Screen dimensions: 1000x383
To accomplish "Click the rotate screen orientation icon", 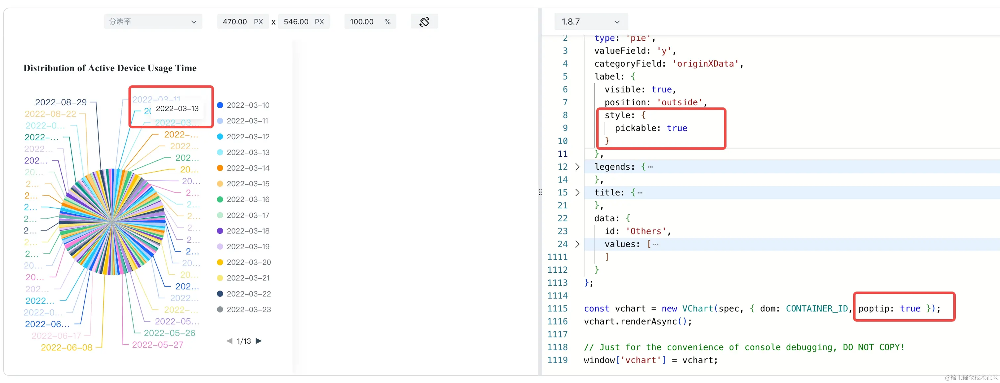I will (424, 22).
